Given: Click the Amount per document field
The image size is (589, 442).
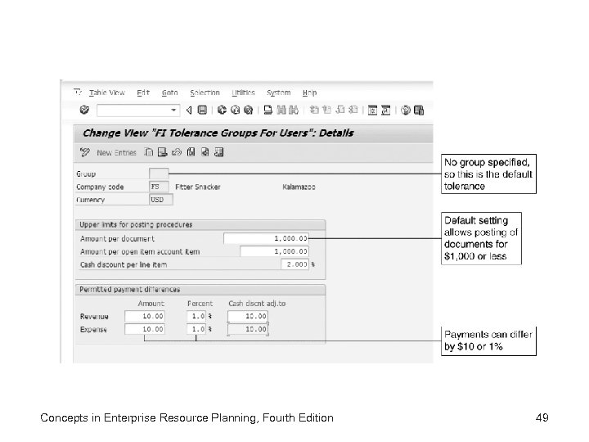Looking at the screenshot, I should [266, 238].
